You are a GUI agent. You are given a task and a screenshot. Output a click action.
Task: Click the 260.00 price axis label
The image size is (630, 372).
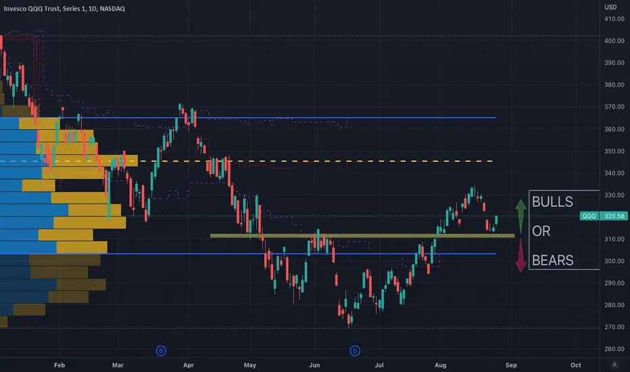pyautogui.click(x=614, y=349)
